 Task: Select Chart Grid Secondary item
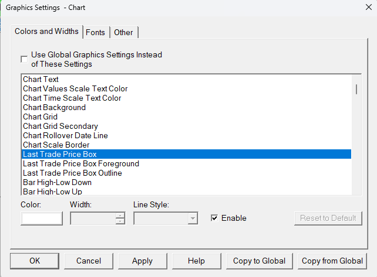[x=187, y=126]
